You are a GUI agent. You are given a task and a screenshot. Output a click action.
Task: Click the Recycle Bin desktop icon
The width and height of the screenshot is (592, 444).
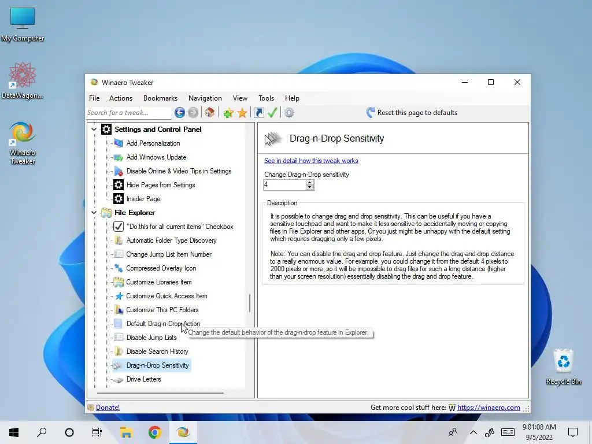[x=563, y=367]
